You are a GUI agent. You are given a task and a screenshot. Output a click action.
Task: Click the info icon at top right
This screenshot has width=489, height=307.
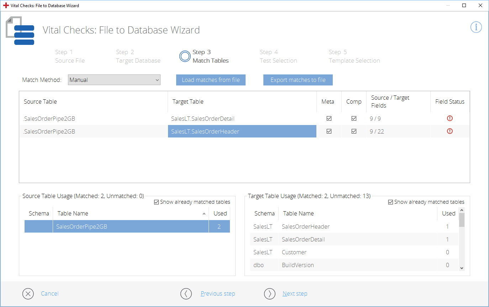[476, 27]
